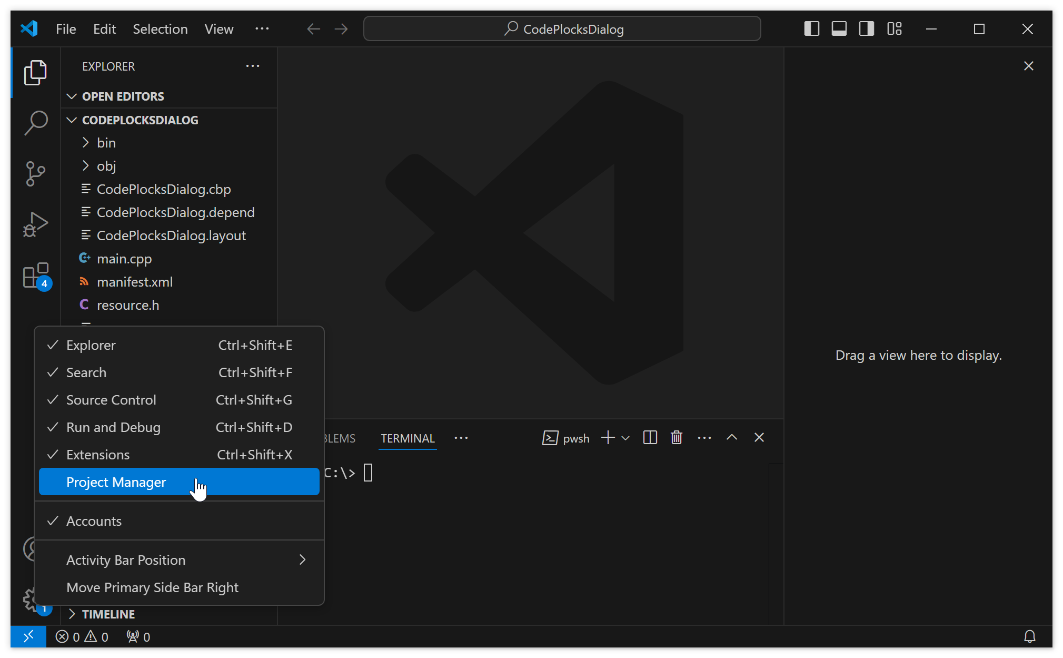Select Move Primary Side Bar Right
The height and width of the screenshot is (658, 1063).
click(179, 587)
